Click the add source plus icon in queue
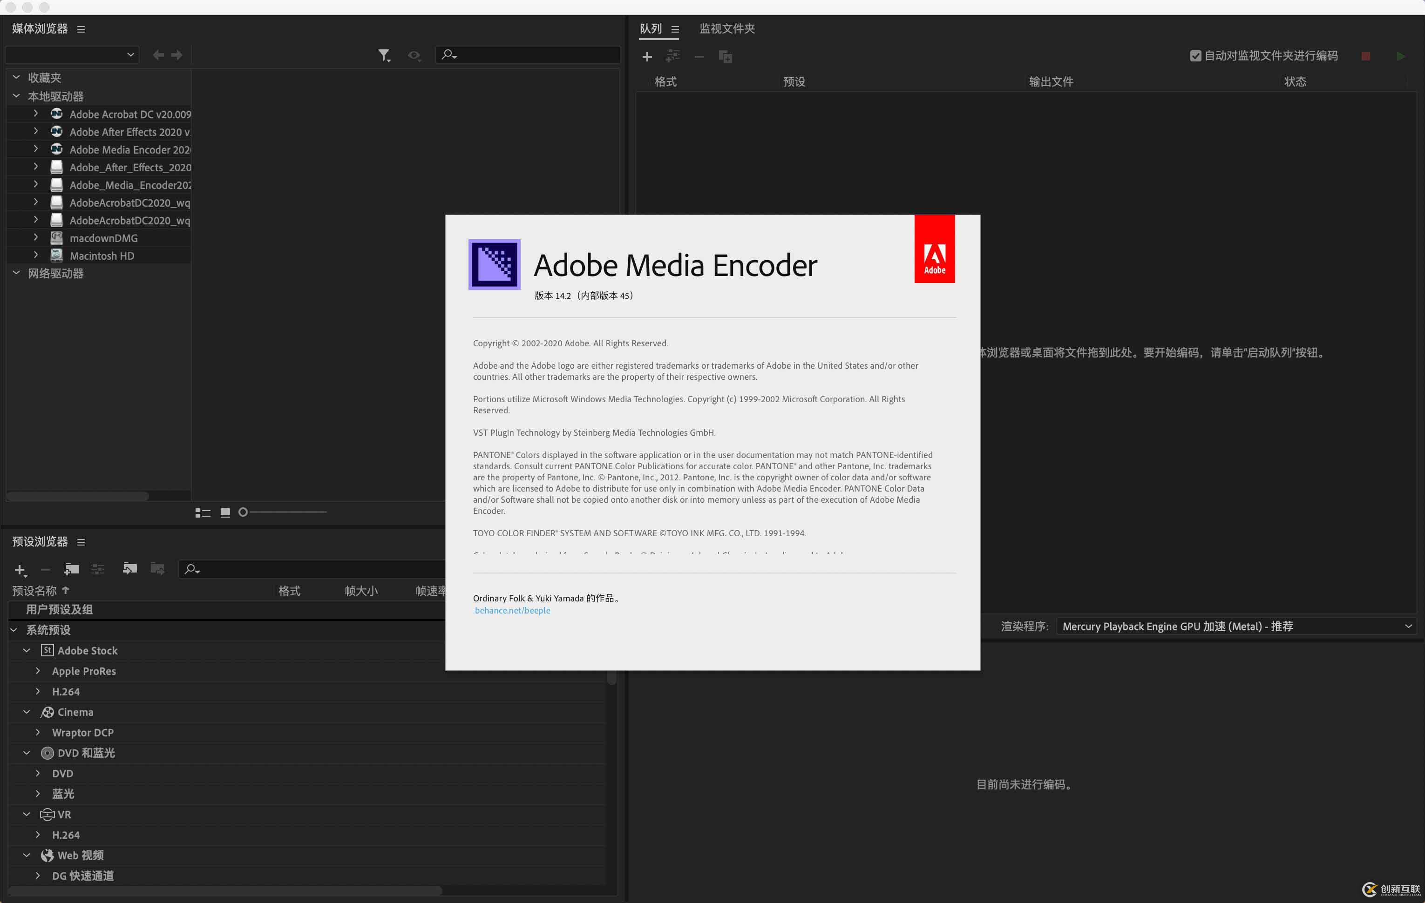 click(x=647, y=57)
